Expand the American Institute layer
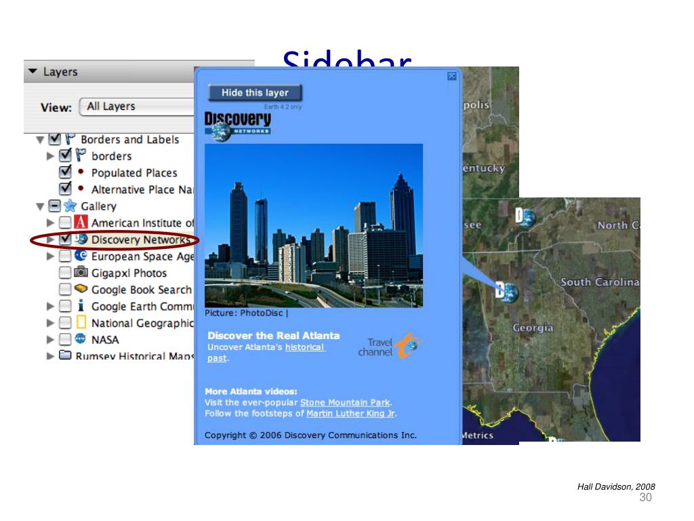The image size is (694, 521). coord(50,223)
